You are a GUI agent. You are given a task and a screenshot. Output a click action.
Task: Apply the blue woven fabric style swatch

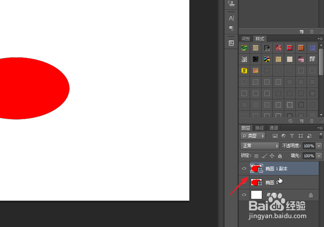coord(312,48)
